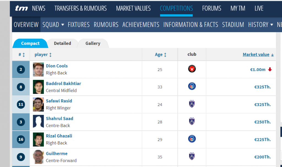Click the red market value down arrow

tap(270, 70)
